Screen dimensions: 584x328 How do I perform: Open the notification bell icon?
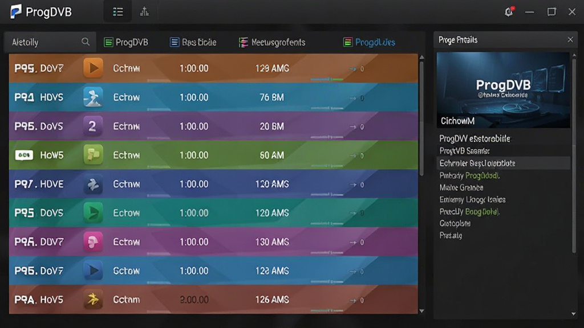[509, 12]
